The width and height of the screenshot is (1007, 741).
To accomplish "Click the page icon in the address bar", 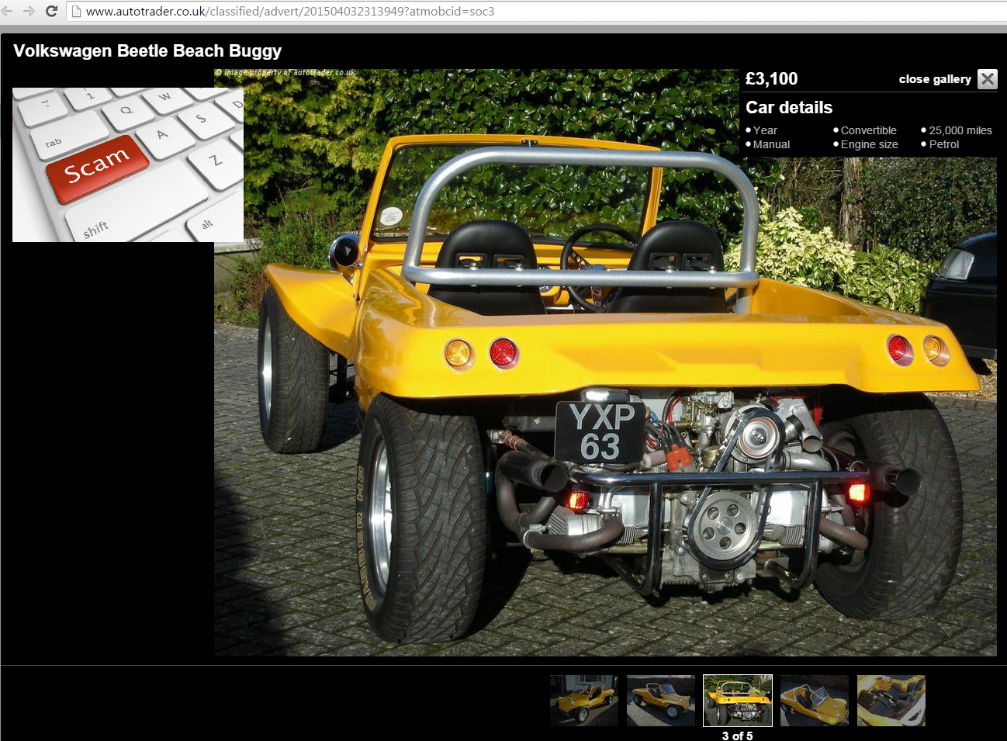I will click(76, 12).
